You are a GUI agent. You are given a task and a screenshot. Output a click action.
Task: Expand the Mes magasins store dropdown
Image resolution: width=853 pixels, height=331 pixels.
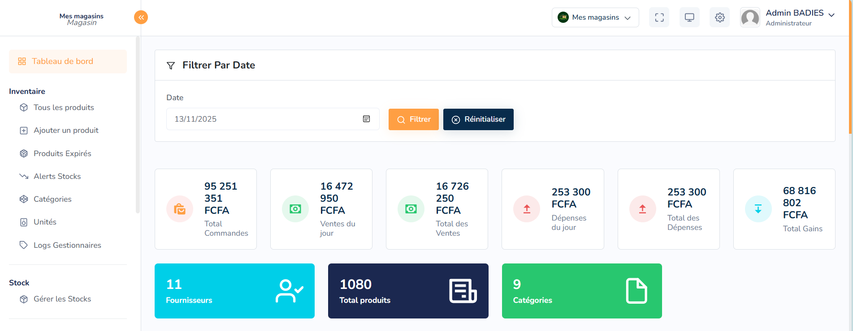pyautogui.click(x=595, y=17)
